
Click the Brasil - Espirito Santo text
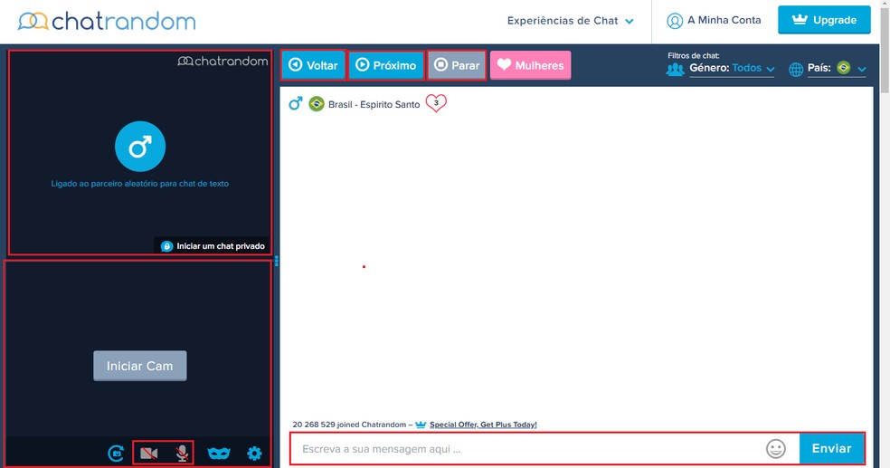pyautogui.click(x=374, y=104)
